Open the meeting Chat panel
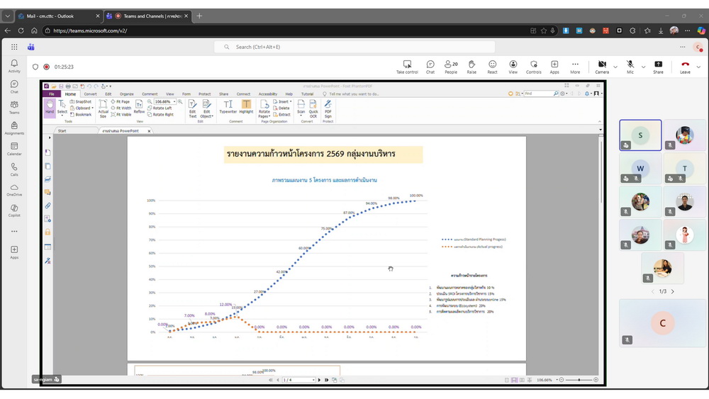Viewport: 709px width, 399px height. pyautogui.click(x=430, y=67)
